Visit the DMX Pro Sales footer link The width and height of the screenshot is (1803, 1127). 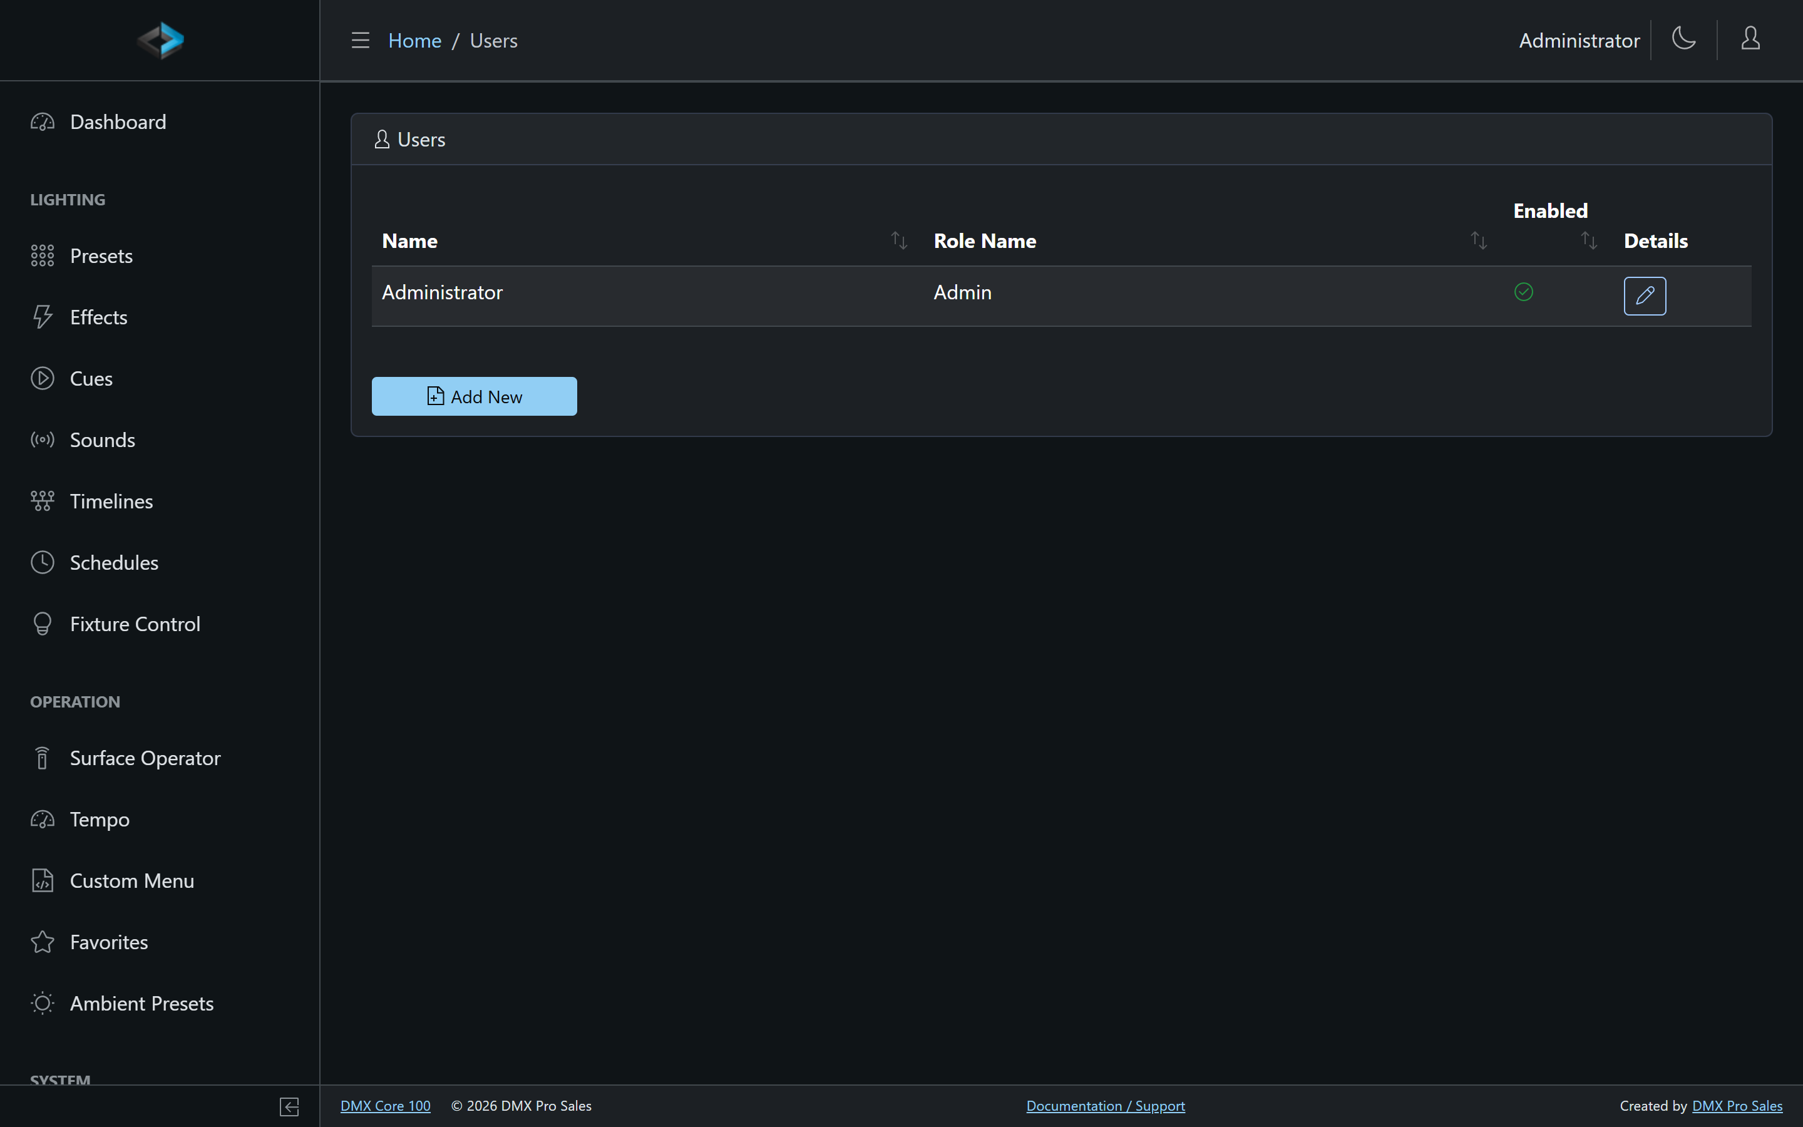[x=1737, y=1106]
